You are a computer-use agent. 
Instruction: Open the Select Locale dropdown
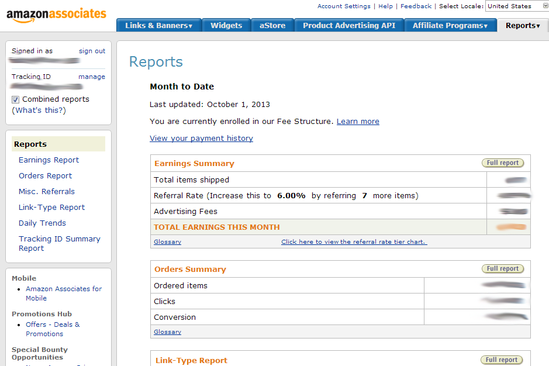517,6
